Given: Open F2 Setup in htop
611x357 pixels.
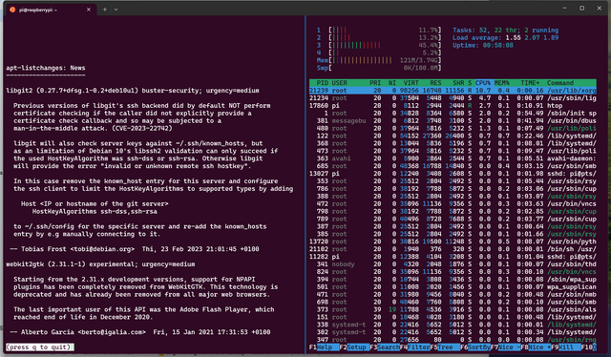Looking at the screenshot, I should [x=354, y=346].
